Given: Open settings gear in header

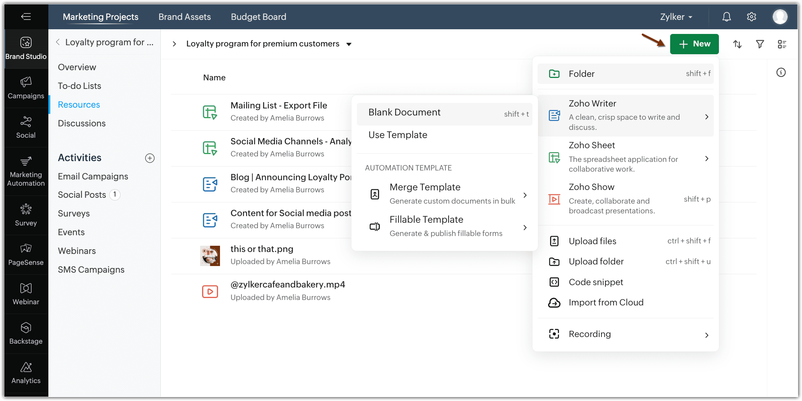Looking at the screenshot, I should [751, 17].
